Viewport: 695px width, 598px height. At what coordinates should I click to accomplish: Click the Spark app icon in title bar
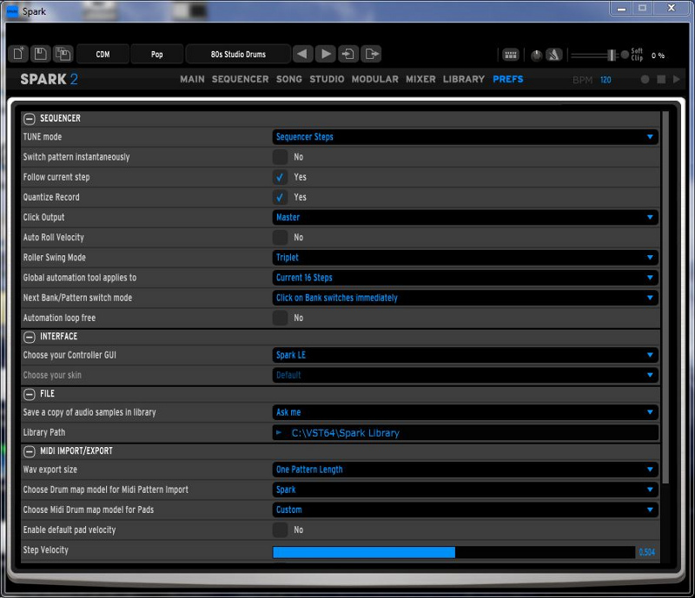[x=12, y=11]
